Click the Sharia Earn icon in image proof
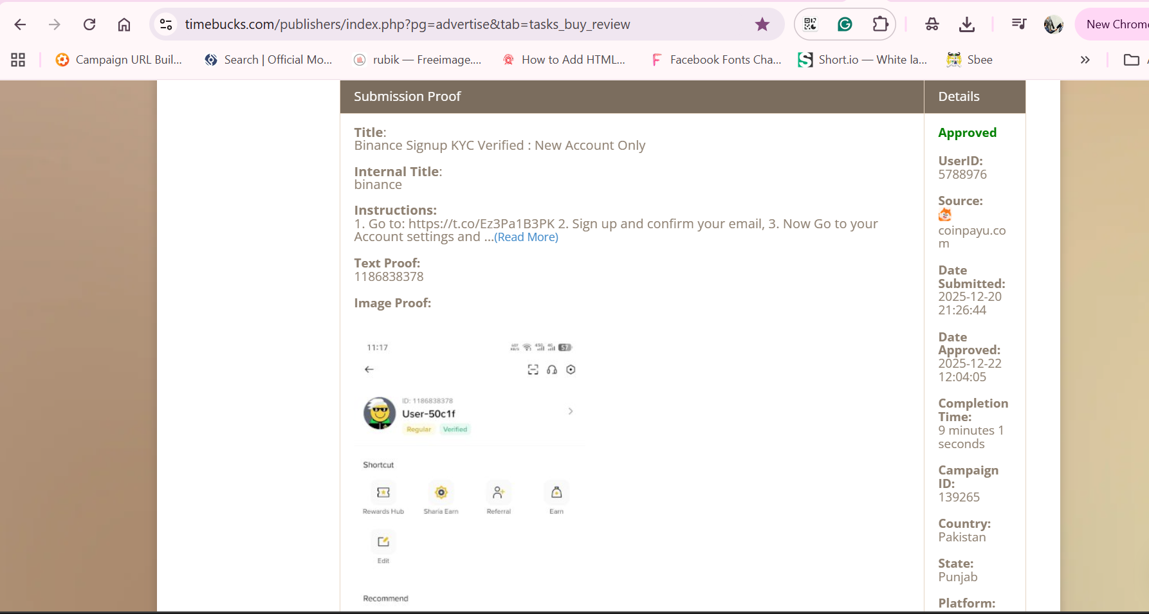1149x614 pixels. tap(441, 492)
